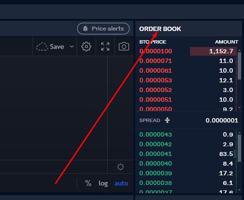
Task: Open chart settings gear icon
Action: point(86,46)
